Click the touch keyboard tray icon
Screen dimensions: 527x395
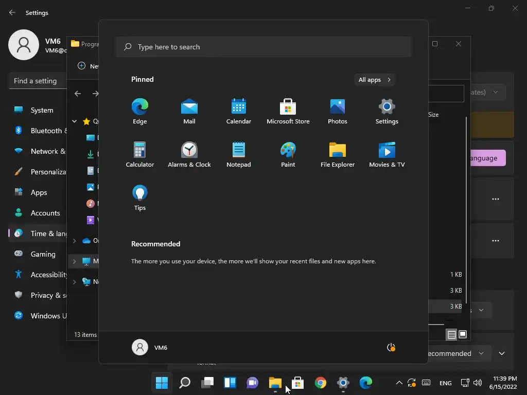(426, 382)
